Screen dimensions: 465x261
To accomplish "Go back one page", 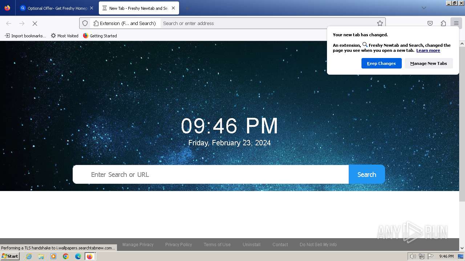I will [x=9, y=23].
